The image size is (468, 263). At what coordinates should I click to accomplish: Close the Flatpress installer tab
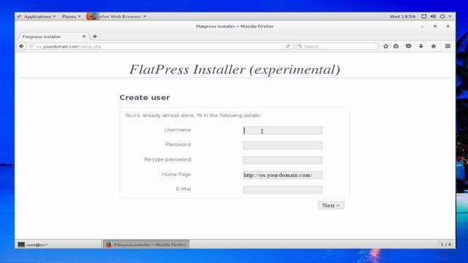84,37
